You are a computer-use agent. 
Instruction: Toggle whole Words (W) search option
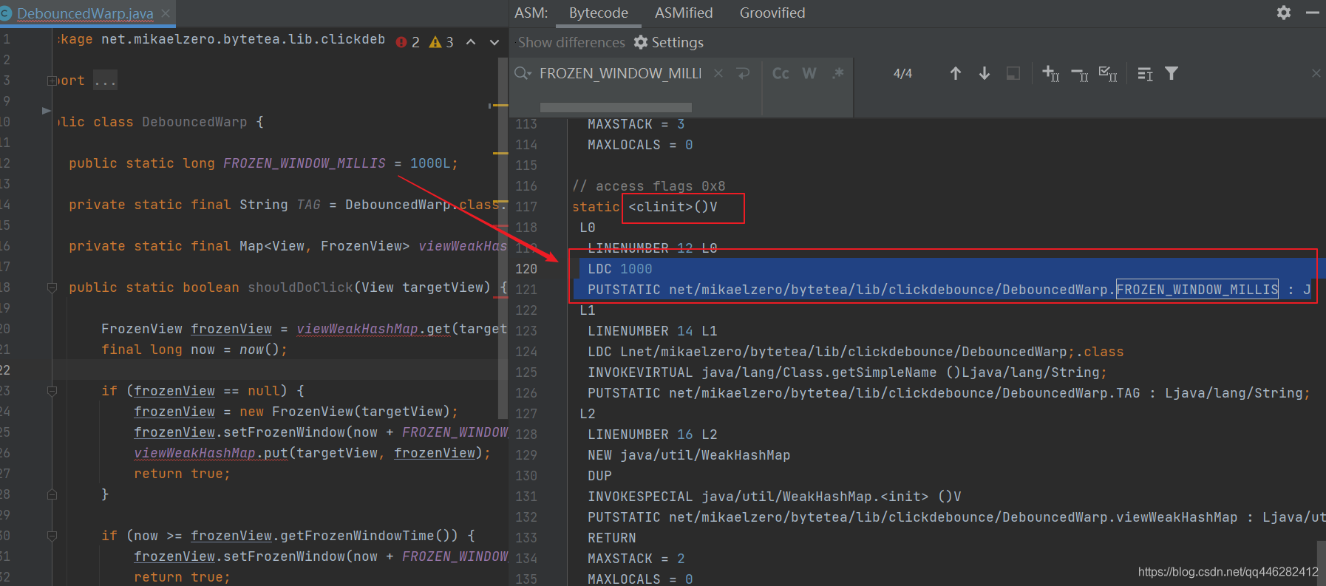pyautogui.click(x=809, y=73)
